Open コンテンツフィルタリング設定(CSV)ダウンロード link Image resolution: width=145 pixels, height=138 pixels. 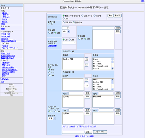click(79, 126)
